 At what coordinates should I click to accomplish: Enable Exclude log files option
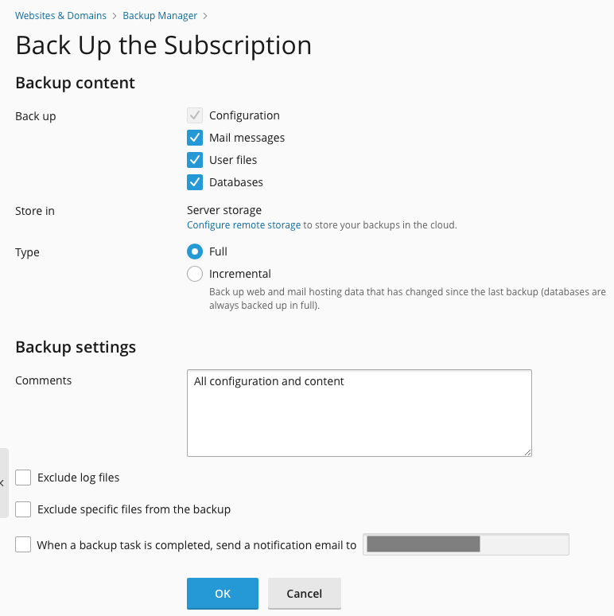coord(23,478)
